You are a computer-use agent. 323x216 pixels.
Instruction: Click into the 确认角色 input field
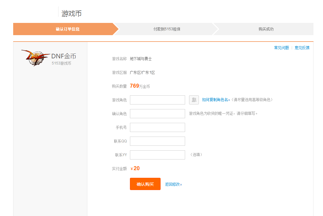157,113
